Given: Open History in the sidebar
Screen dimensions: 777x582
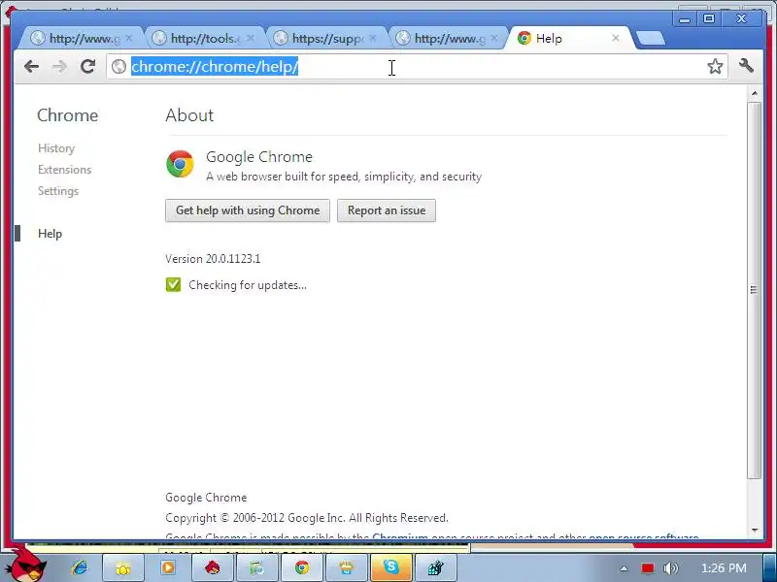Looking at the screenshot, I should coord(56,148).
